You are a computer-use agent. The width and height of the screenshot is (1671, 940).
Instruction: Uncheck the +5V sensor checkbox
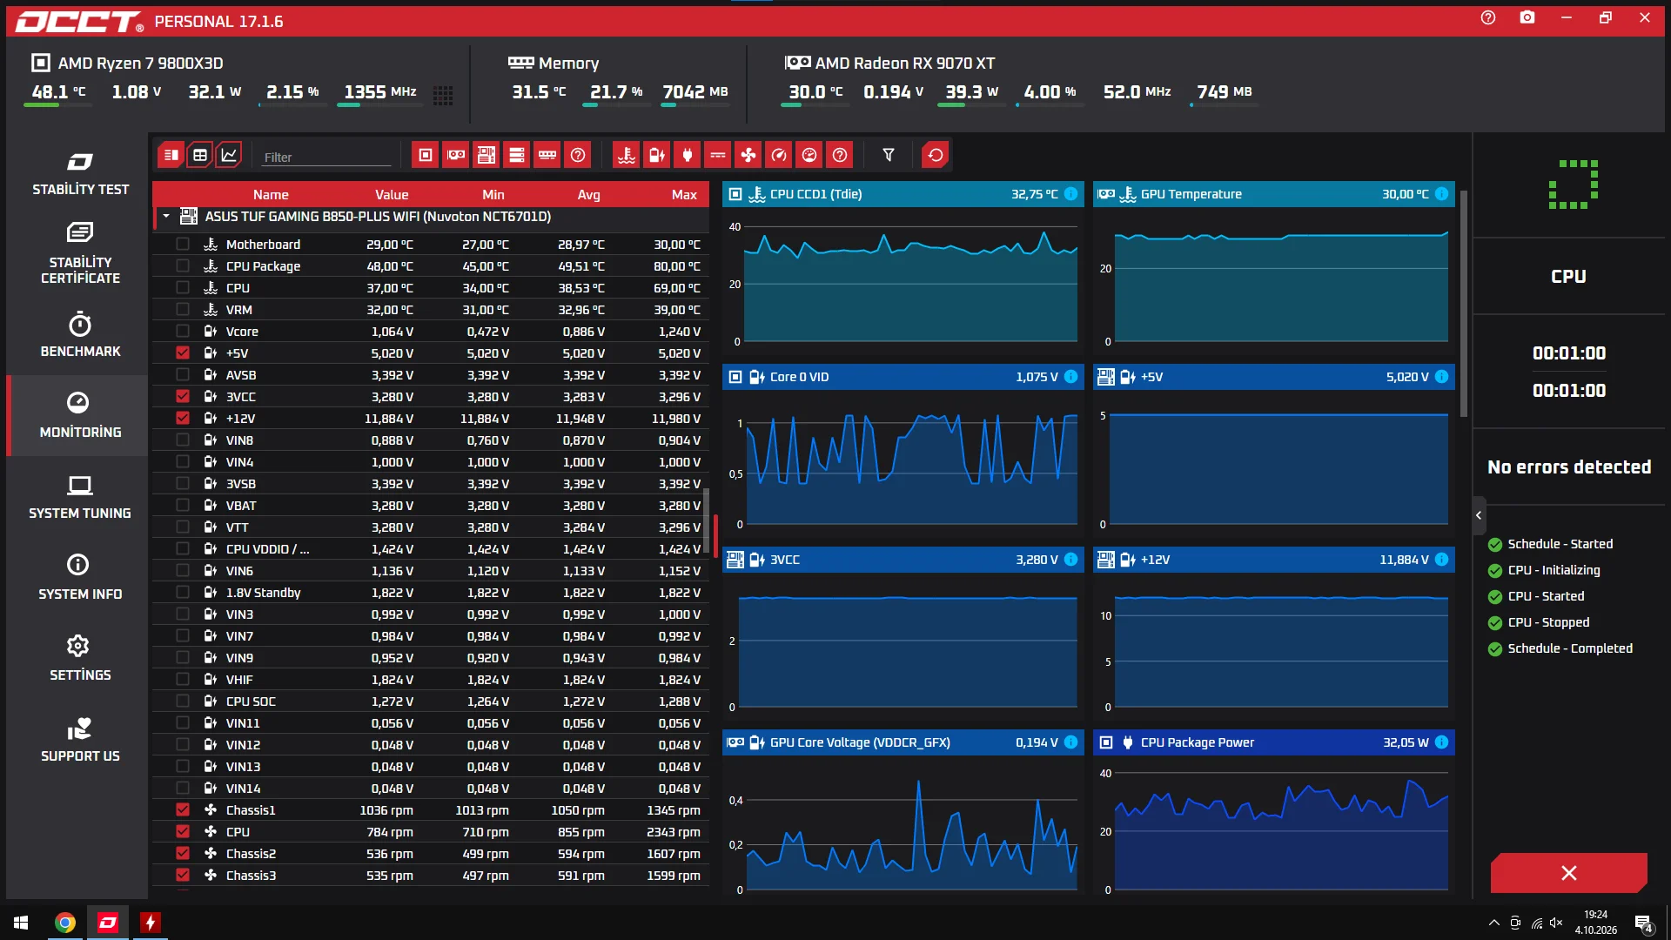click(183, 353)
